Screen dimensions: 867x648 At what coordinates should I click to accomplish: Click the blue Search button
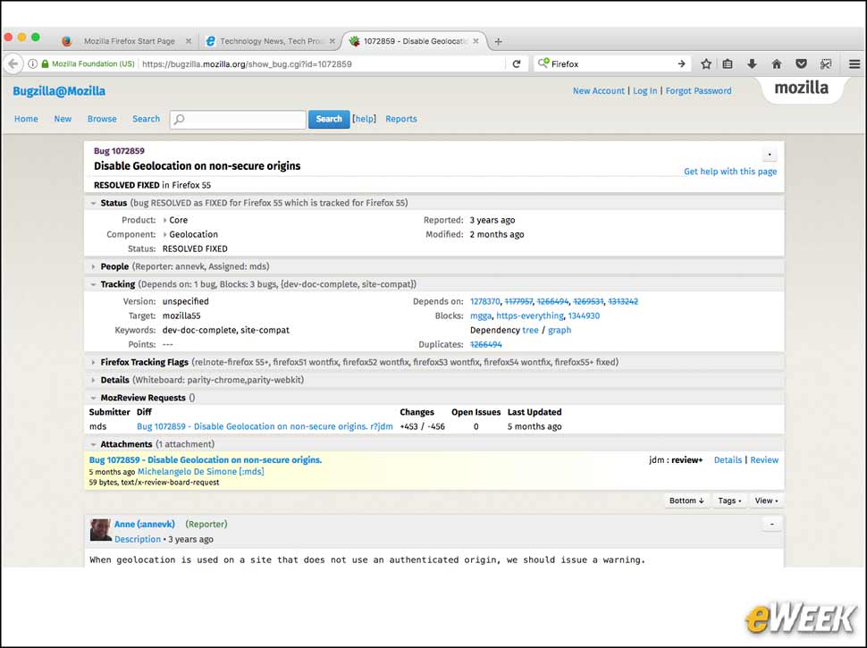pos(329,119)
